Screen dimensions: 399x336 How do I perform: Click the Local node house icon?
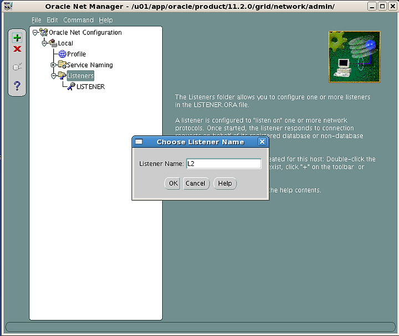53,43
